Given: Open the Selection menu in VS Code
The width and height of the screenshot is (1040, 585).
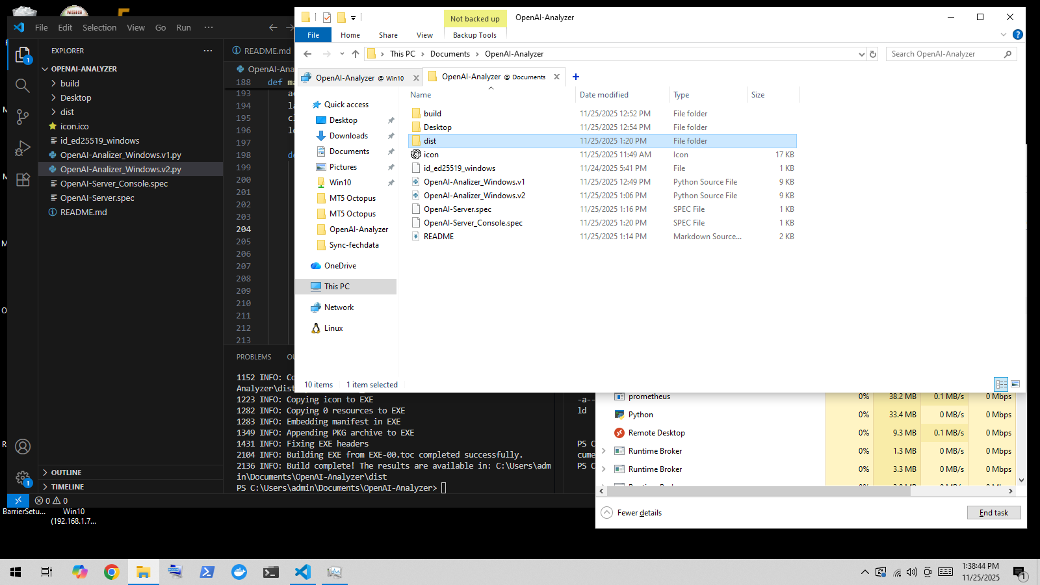Looking at the screenshot, I should (x=99, y=27).
